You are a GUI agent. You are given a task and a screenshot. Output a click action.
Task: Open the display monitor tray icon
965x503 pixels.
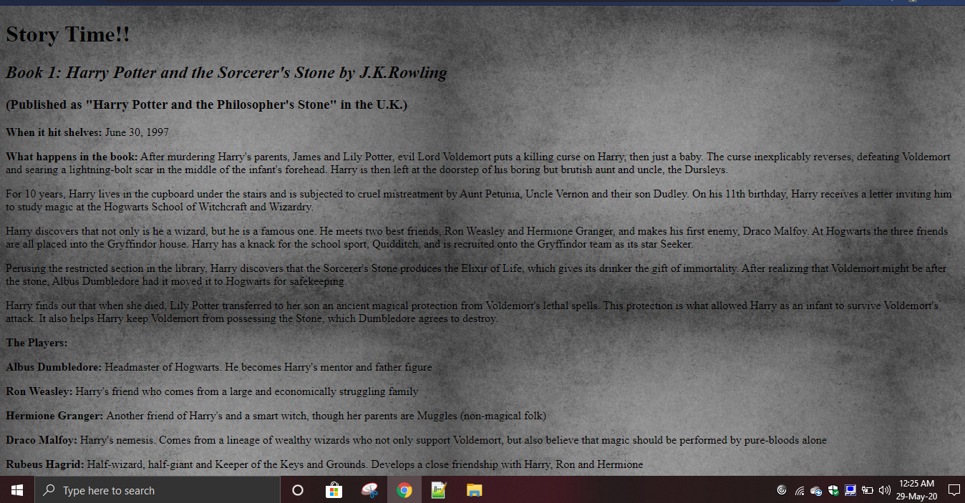(x=850, y=490)
